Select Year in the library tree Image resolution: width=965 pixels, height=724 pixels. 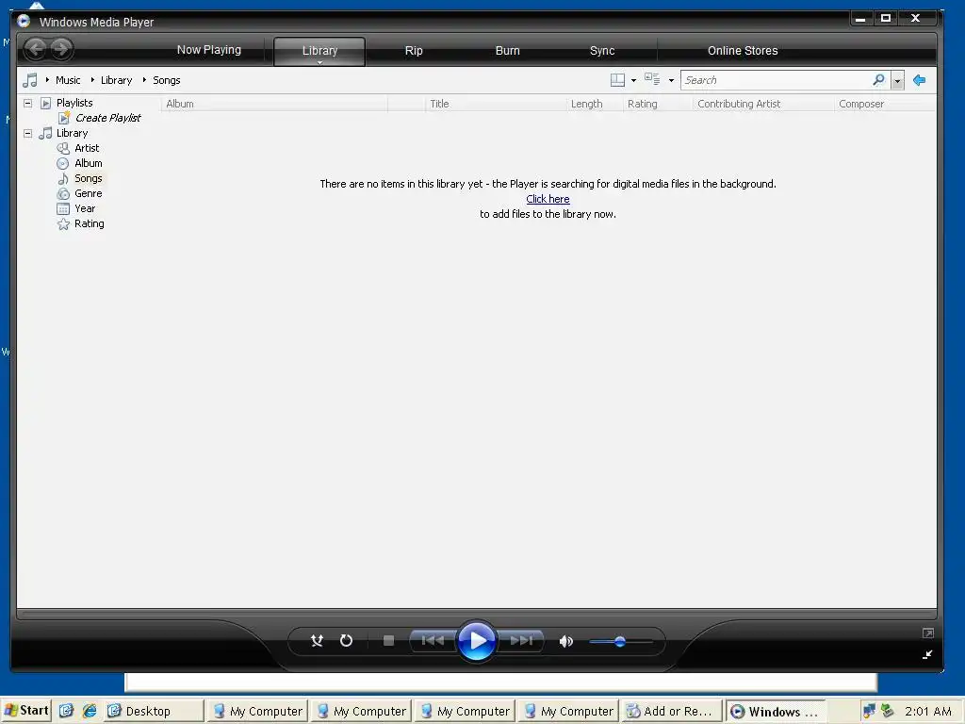[x=85, y=208]
